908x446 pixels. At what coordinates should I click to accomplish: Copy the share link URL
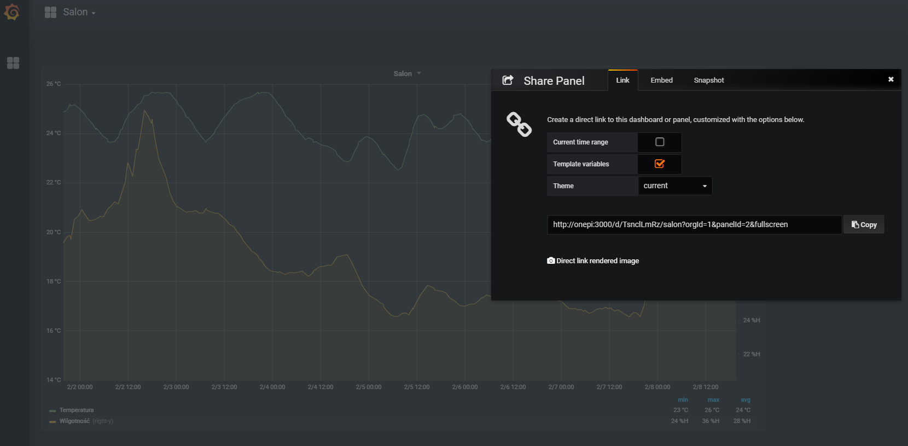click(864, 225)
